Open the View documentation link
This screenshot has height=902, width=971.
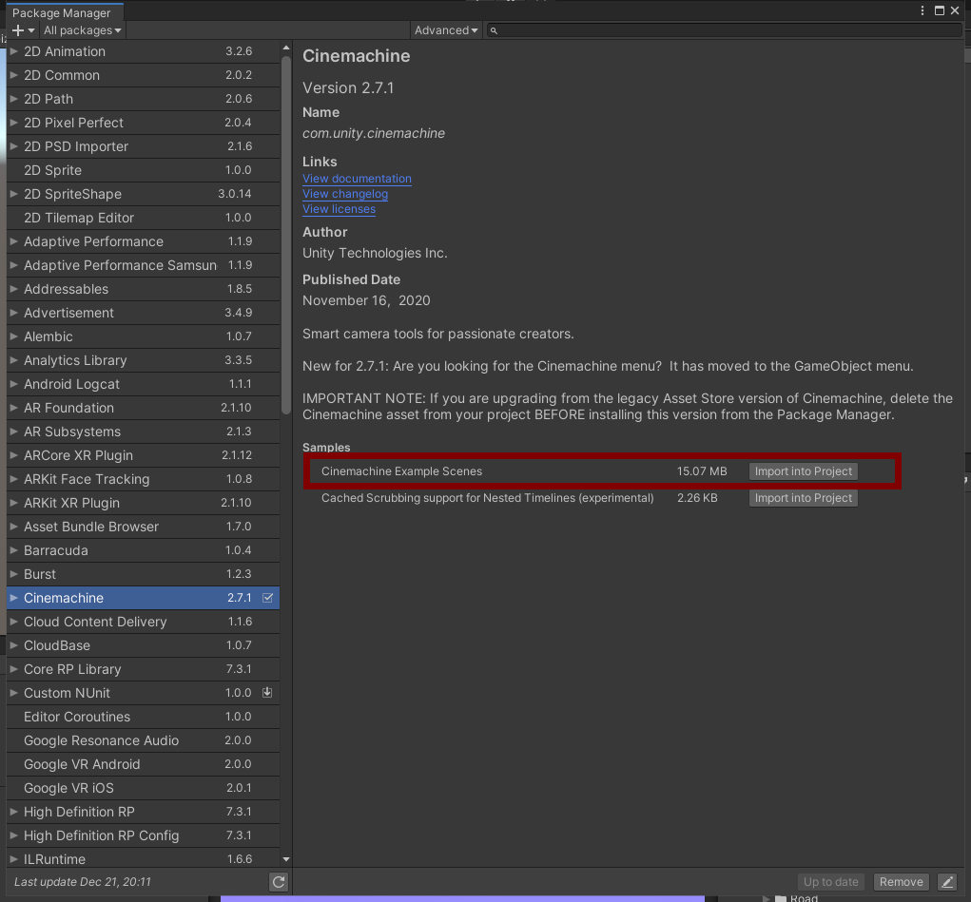tap(357, 179)
